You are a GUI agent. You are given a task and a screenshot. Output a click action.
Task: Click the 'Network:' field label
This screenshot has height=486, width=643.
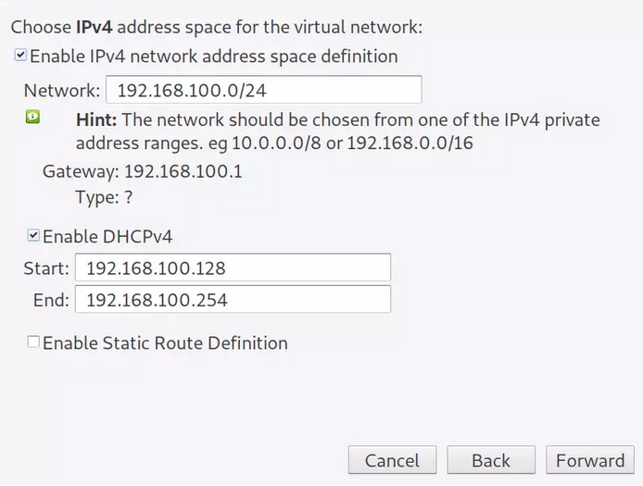point(61,91)
